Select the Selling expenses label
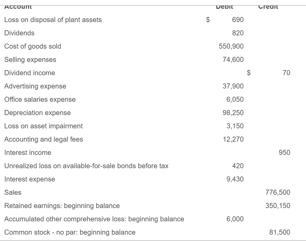The width and height of the screenshot is (306, 241). pyautogui.click(x=30, y=60)
